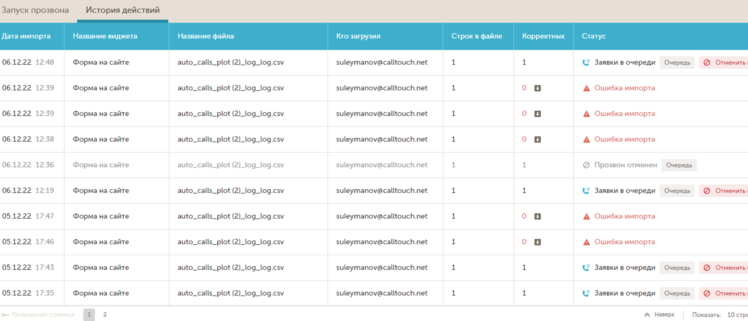This screenshot has height=321, width=748.
Task: Click email in the 06.12.22 12:38 row
Action: [382, 139]
